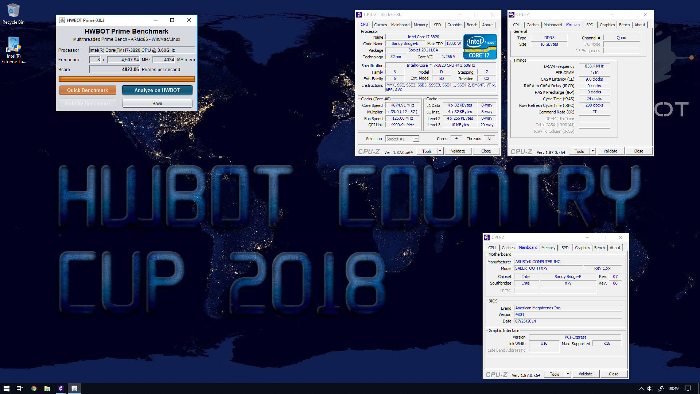Click Validate in CPU-Z k7ea3b window
The image size is (700, 394).
click(x=458, y=151)
